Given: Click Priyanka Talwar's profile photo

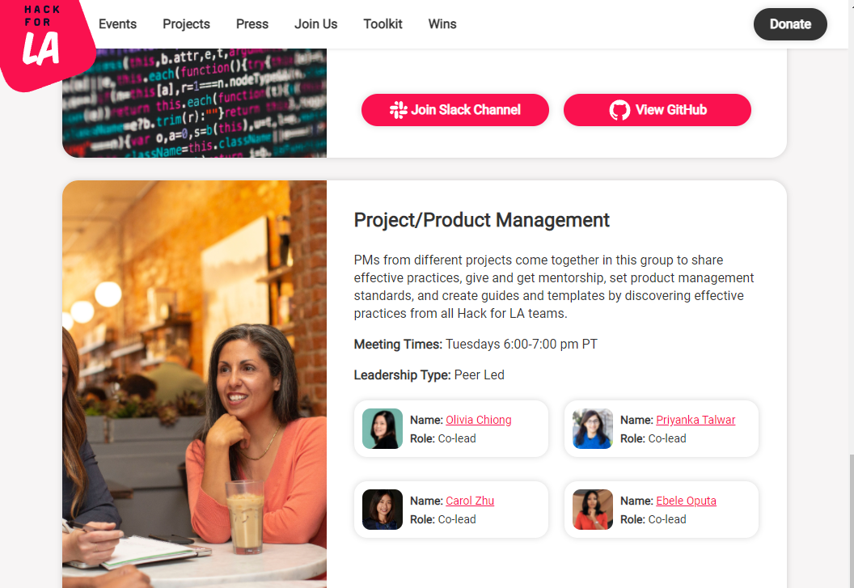Looking at the screenshot, I should coord(593,429).
